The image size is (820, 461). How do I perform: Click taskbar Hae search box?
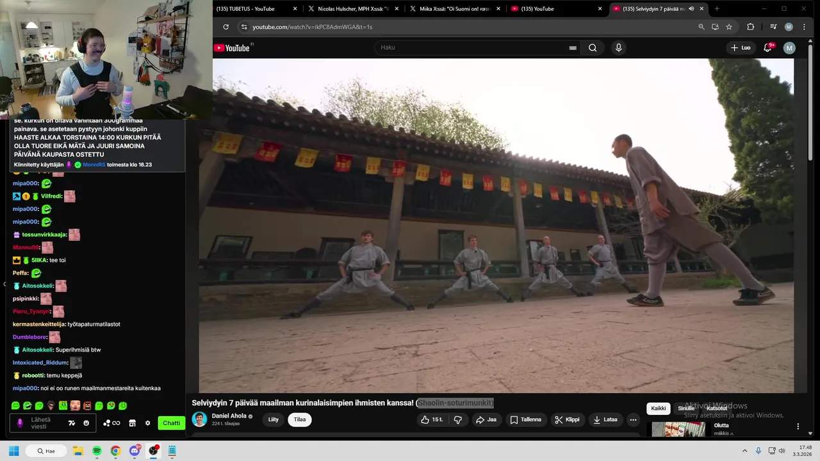tap(47, 451)
